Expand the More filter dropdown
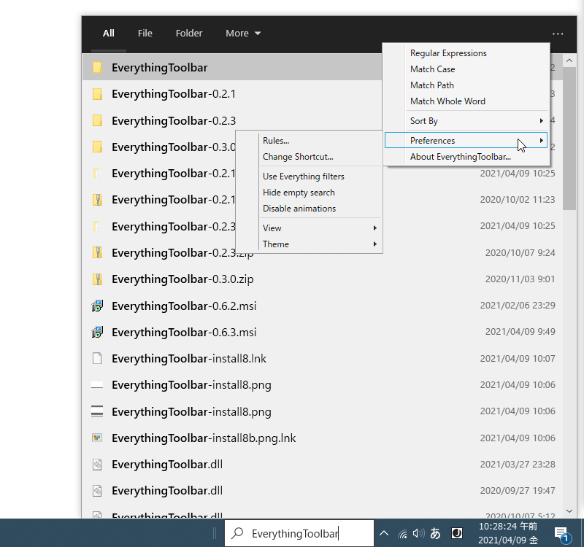Screen dimensions: 584x547 click(243, 34)
